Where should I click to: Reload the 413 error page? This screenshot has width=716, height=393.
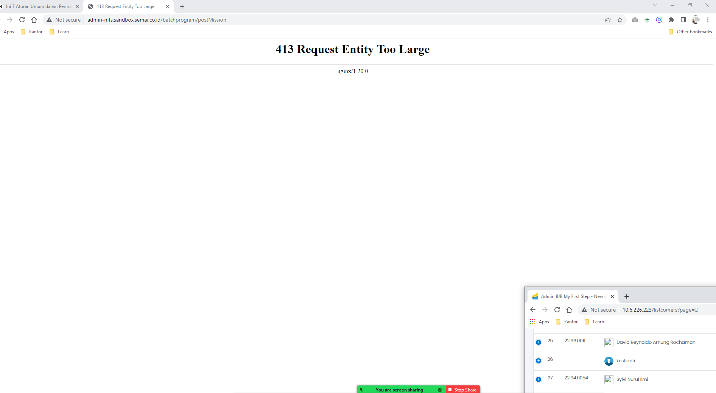click(x=22, y=20)
